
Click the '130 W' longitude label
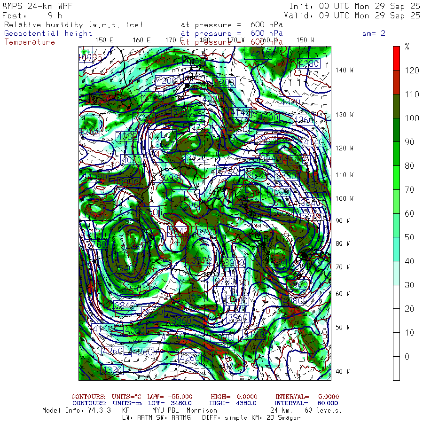[344, 115]
